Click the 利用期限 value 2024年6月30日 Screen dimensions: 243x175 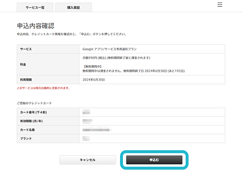point(94,80)
